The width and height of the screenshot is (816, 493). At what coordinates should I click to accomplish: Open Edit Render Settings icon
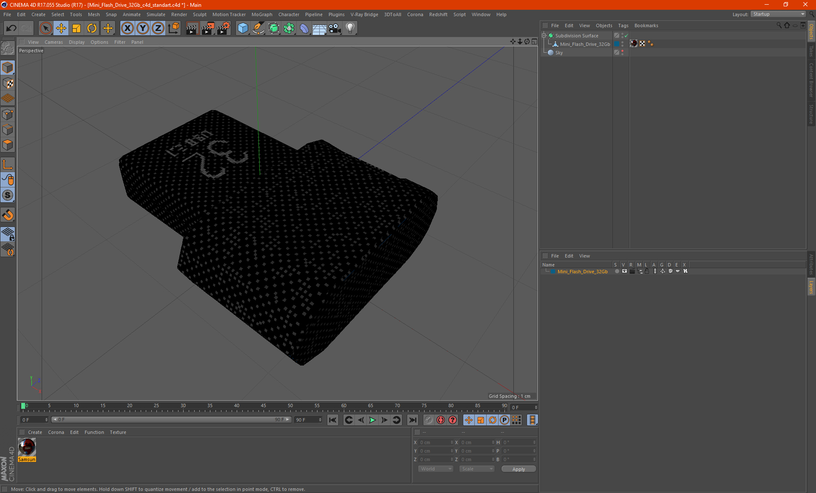pyautogui.click(x=224, y=28)
